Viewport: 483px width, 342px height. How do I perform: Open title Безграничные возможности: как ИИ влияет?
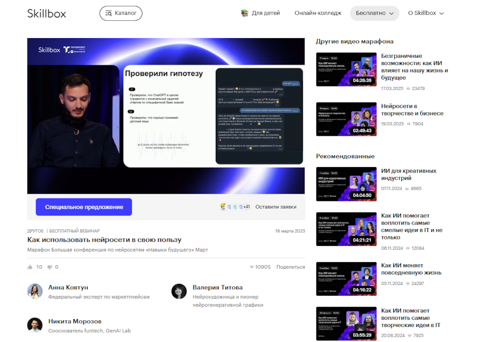click(414, 67)
